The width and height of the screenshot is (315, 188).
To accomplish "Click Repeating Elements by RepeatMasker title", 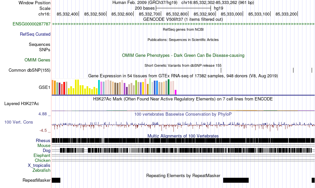I will tap(183, 175).
